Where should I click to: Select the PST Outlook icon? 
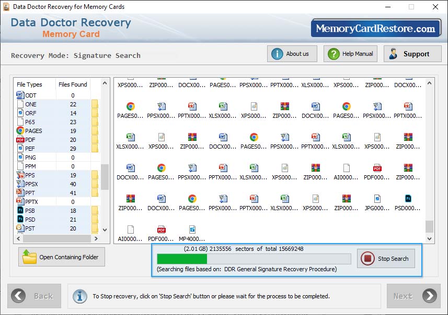click(20, 228)
